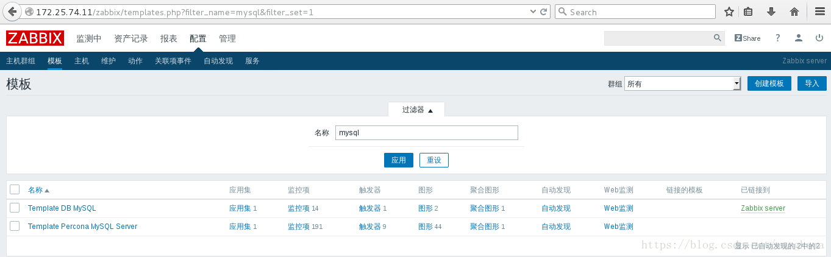Apply the filter with 应用 button
The height and width of the screenshot is (257, 831).
(x=399, y=160)
